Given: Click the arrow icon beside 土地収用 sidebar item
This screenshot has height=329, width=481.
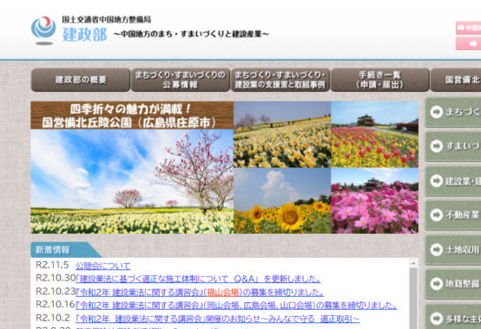Looking at the screenshot, I should tap(437, 249).
